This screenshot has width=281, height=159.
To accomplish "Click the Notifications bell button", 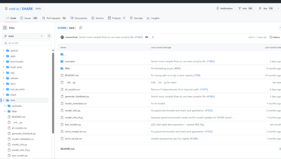I will click(224, 8).
